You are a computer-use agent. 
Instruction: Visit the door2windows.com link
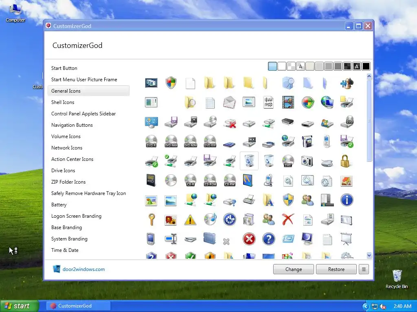pyautogui.click(x=83, y=269)
